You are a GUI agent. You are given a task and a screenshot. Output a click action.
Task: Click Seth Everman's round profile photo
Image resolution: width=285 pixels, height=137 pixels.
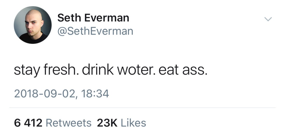[33, 25]
